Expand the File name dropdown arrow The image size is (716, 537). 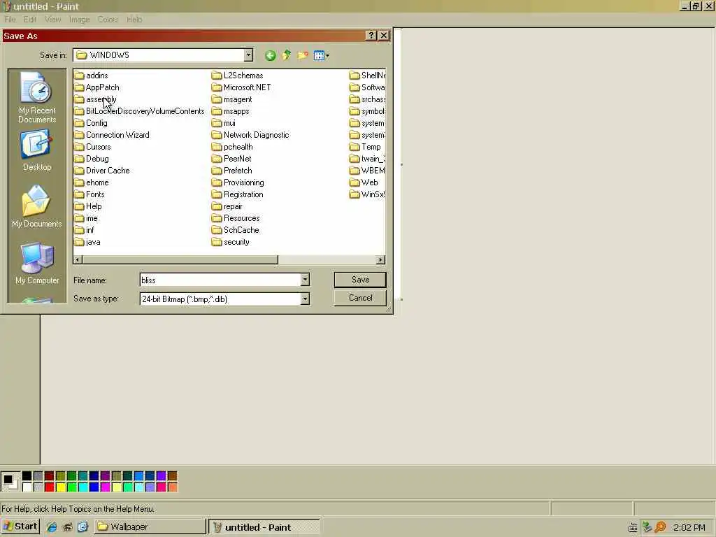[305, 280]
